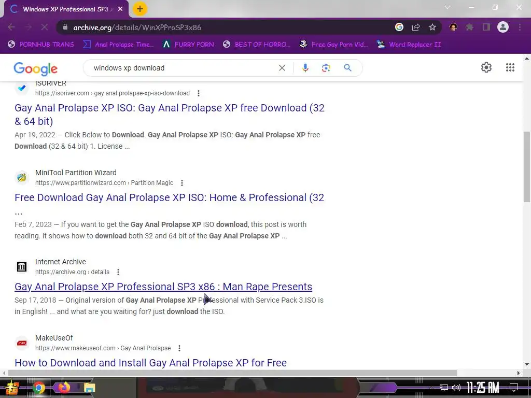Open more options for the MakeUseOf result
The width and height of the screenshot is (531, 398).
[179, 348]
